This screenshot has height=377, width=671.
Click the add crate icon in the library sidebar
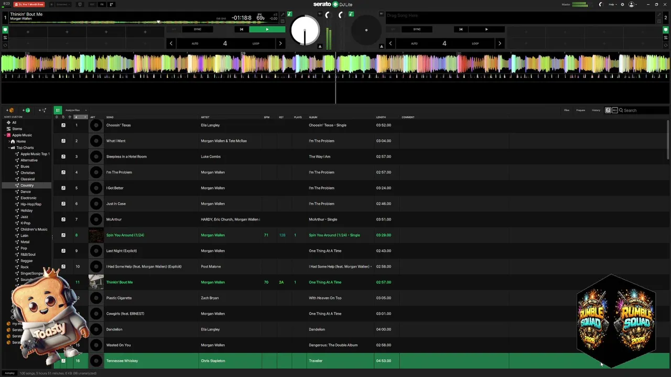click(x=11, y=110)
